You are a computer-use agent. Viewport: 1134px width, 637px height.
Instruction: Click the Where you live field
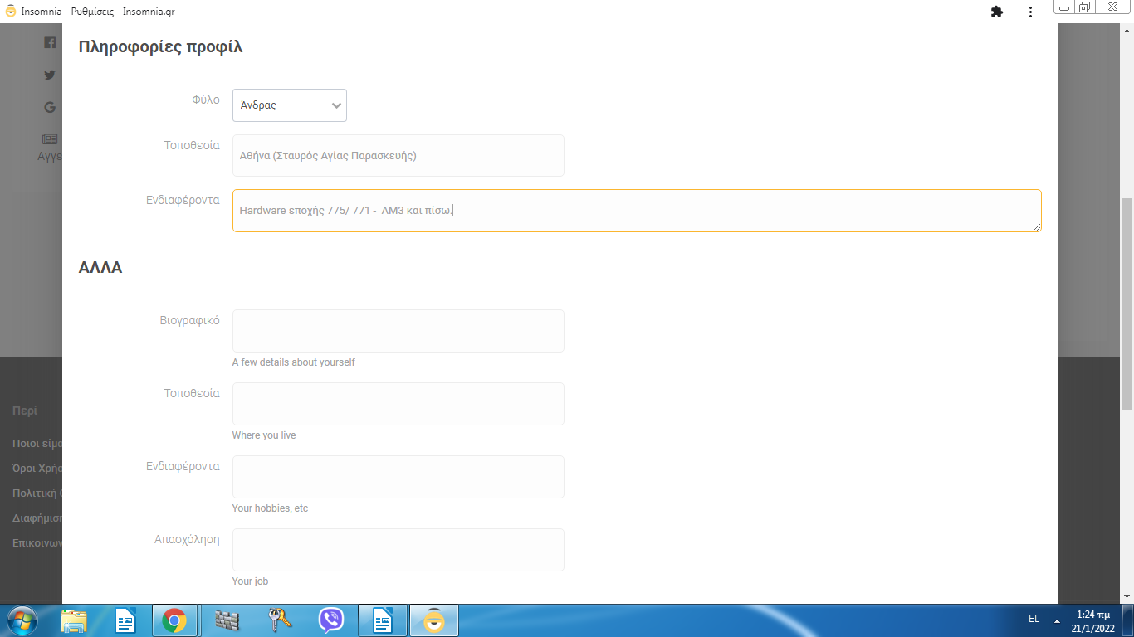tap(398, 404)
